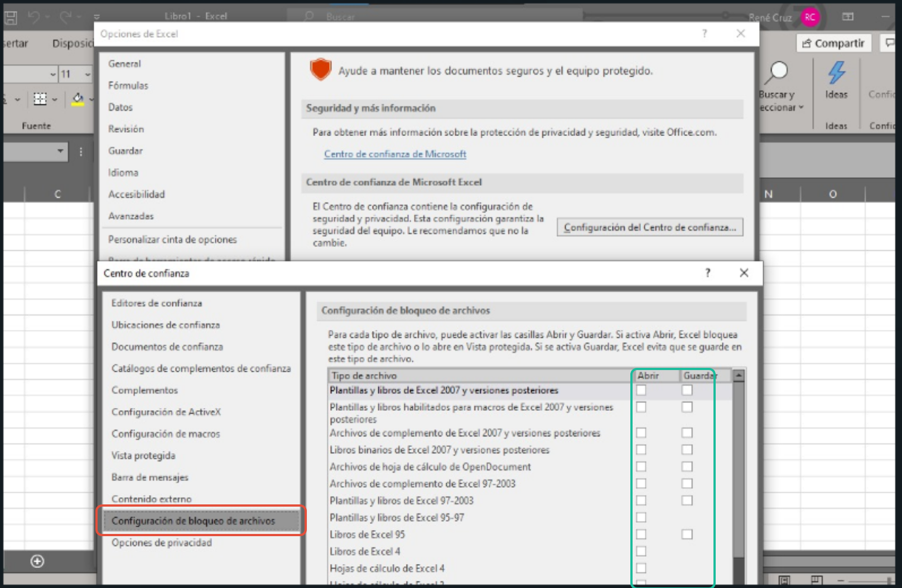This screenshot has width=902, height=588.
Task: Select Idioma in Excel options list
Action: tap(123, 172)
